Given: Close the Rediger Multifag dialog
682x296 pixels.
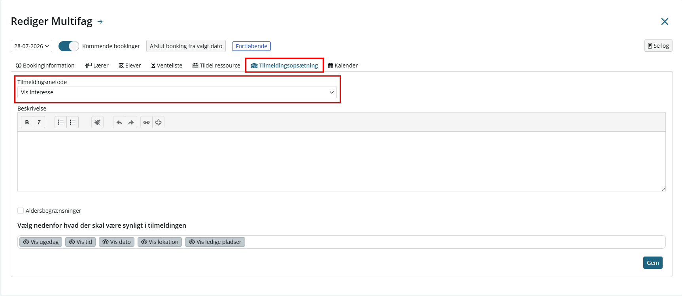Looking at the screenshot, I should [x=665, y=22].
